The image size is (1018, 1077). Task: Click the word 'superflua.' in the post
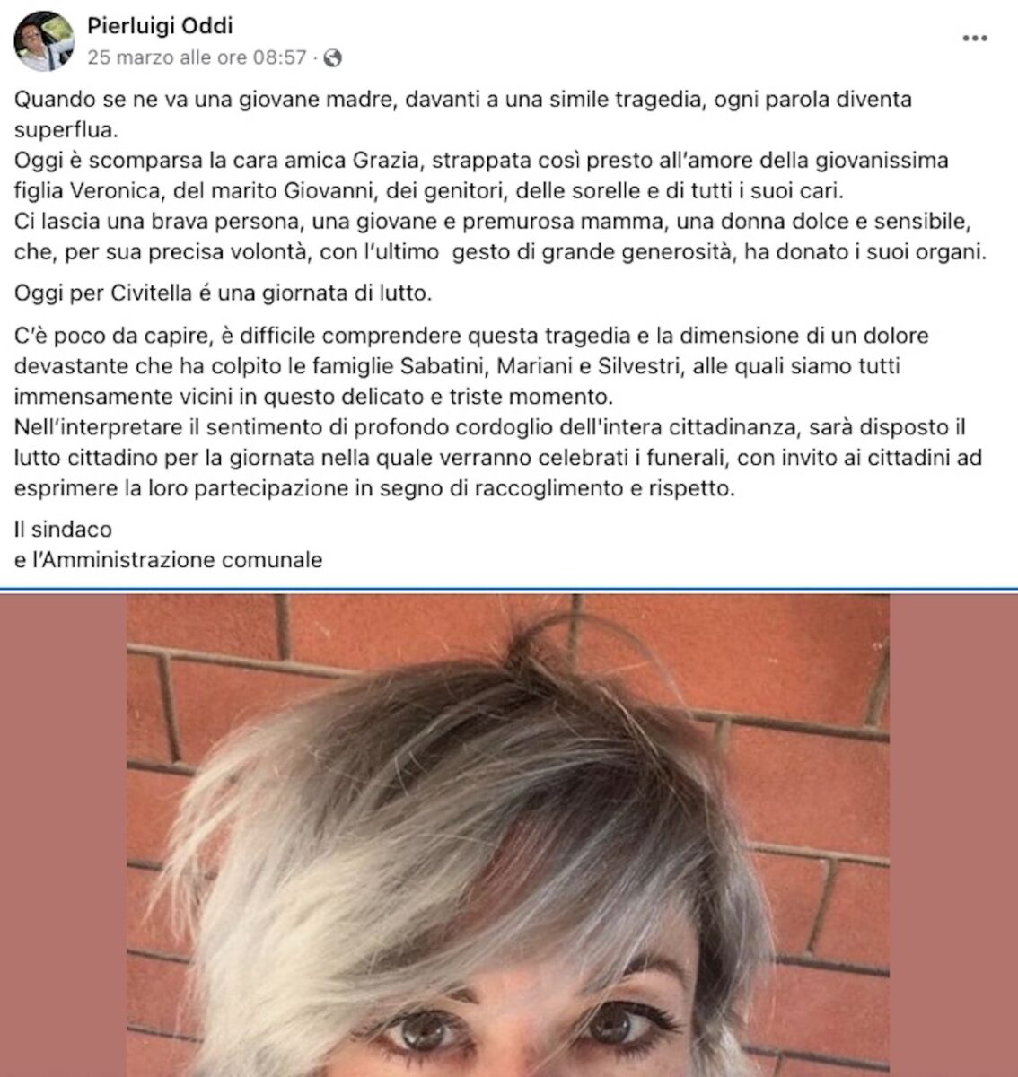coord(66,130)
